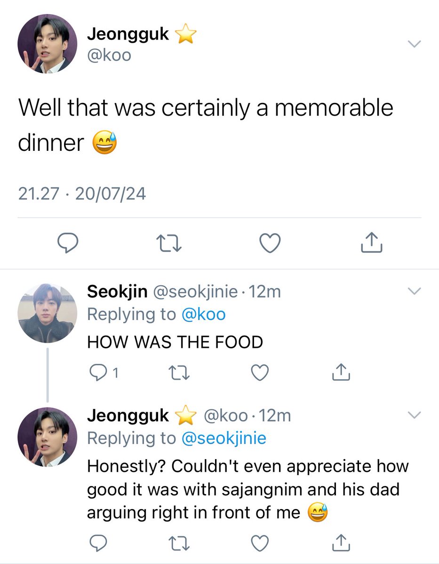The image size is (439, 564).
Task: Retweet Jeongguk's sajangnim reply tweet
Action: pos(178,544)
